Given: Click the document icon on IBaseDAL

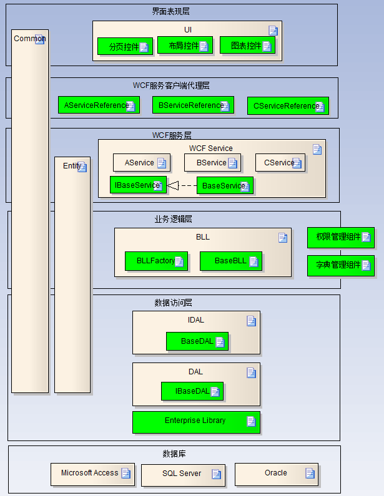Looking at the screenshot, I should coord(215,392).
